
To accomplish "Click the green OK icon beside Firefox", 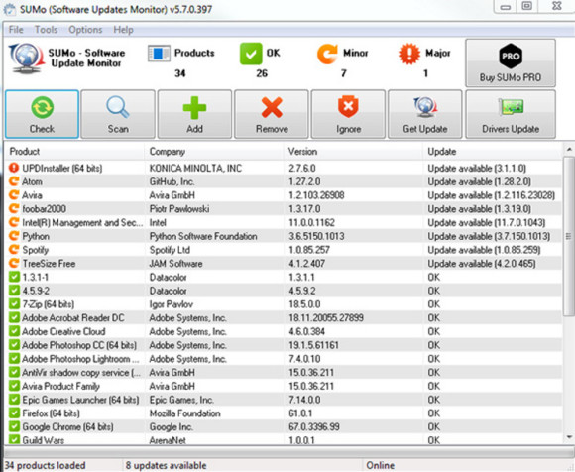I will (14, 413).
